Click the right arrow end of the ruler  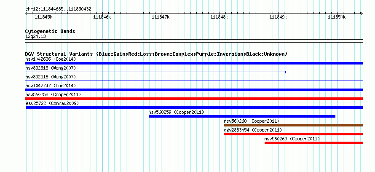(x=362, y=13)
